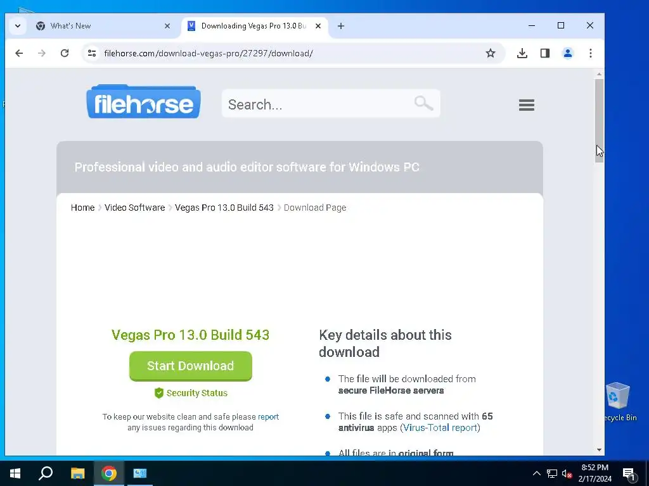Screen dimensions: 649x486
Task: Go back to the previous page
Action: click(x=19, y=53)
